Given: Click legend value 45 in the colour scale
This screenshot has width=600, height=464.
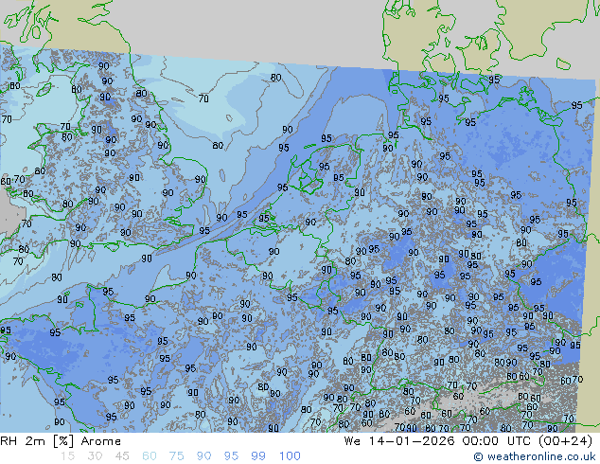Looking at the screenshot, I should click(122, 456).
